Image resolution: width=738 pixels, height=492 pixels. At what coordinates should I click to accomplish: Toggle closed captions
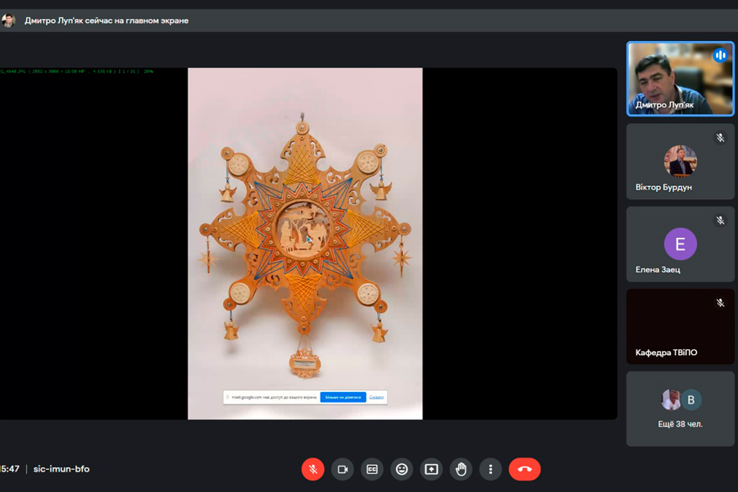372,469
